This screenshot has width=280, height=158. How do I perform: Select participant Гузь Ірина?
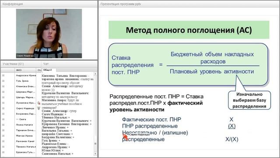[x=22, y=81]
